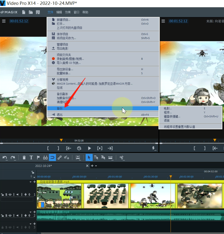Click the orange playhead marker on left monitor scrubber
Image resolution: width=224 pixels, height=234 pixels.
pyautogui.click(x=61, y=140)
